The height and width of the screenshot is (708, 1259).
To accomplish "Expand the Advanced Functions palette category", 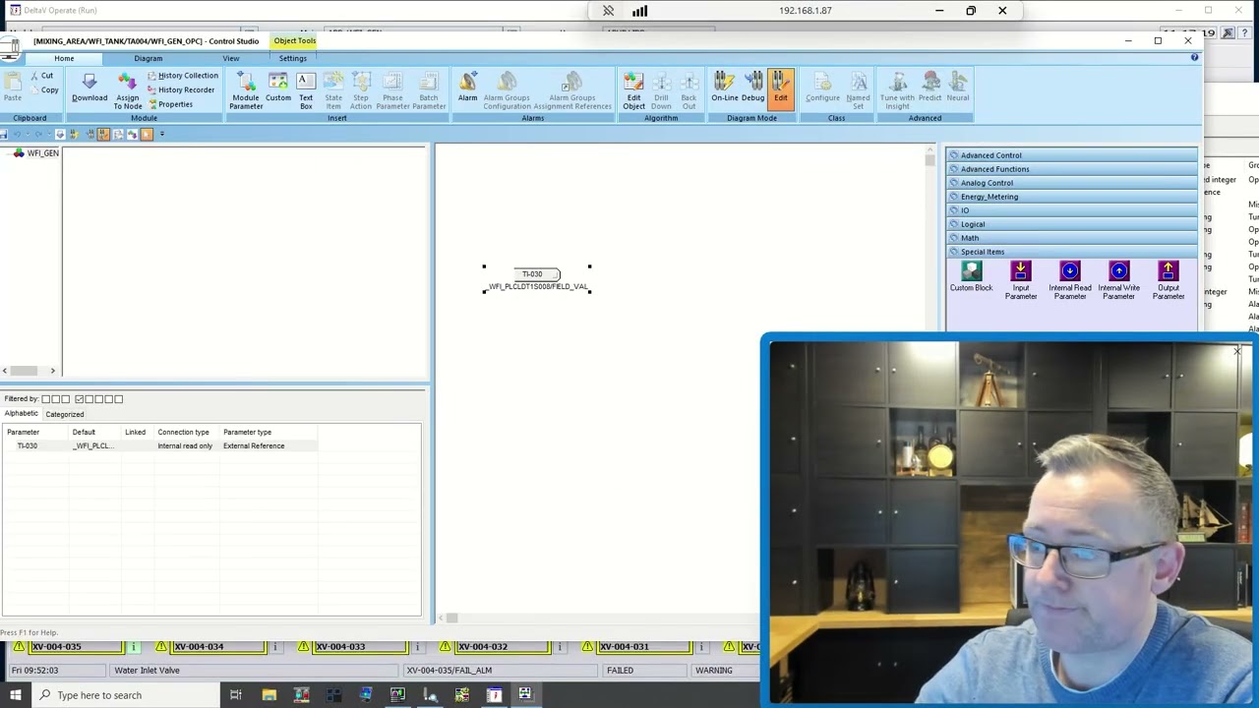I will 1071,169.
